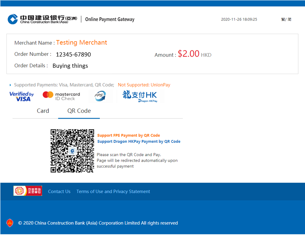
Task: Click the Buying things order details
Action: (70, 66)
